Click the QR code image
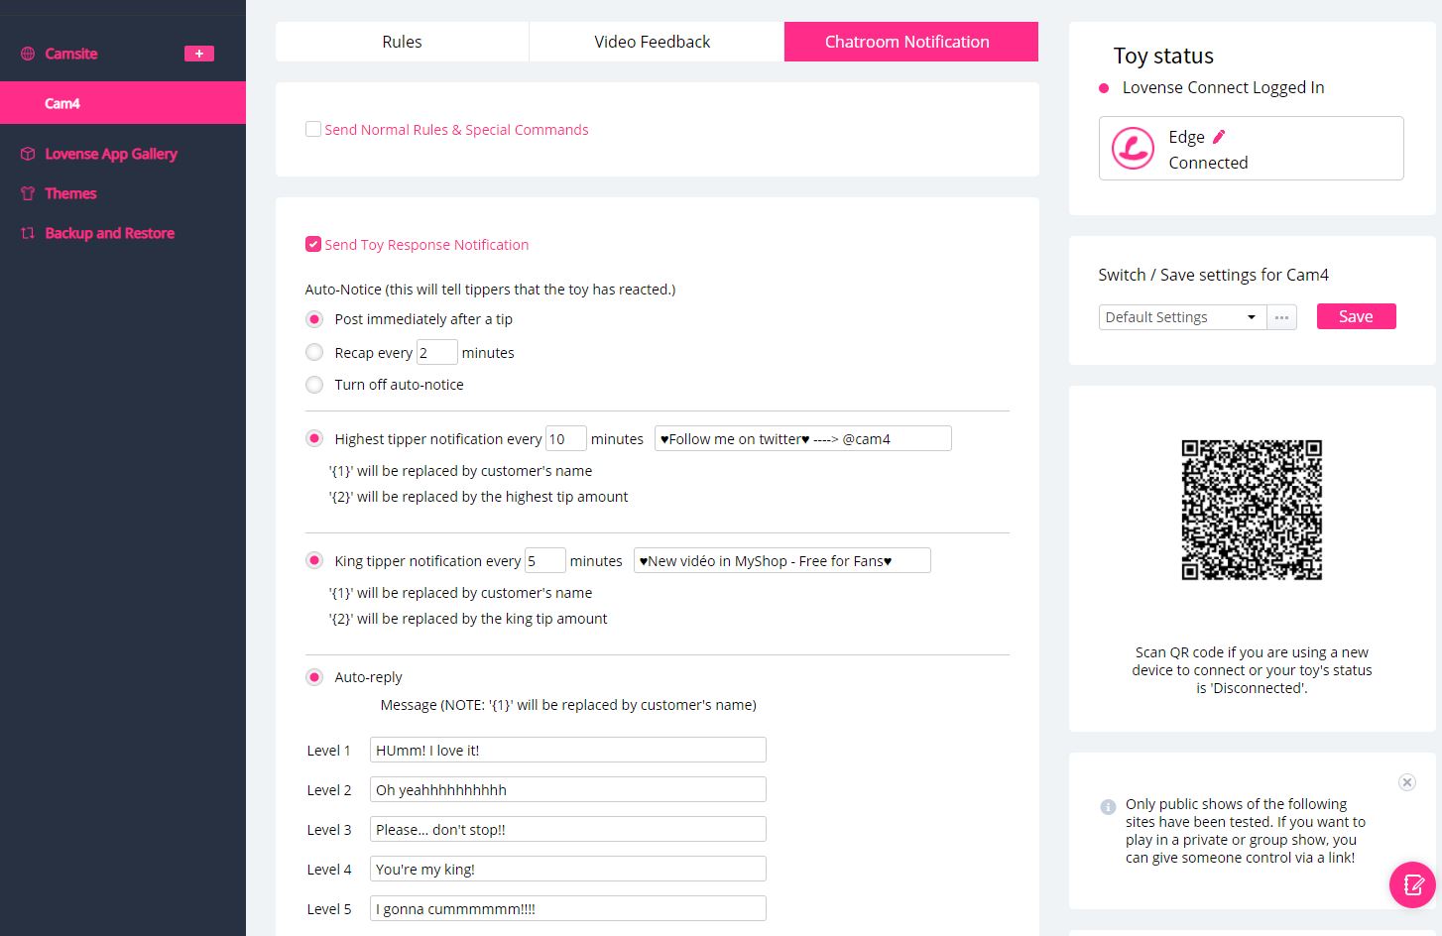 tap(1252, 510)
